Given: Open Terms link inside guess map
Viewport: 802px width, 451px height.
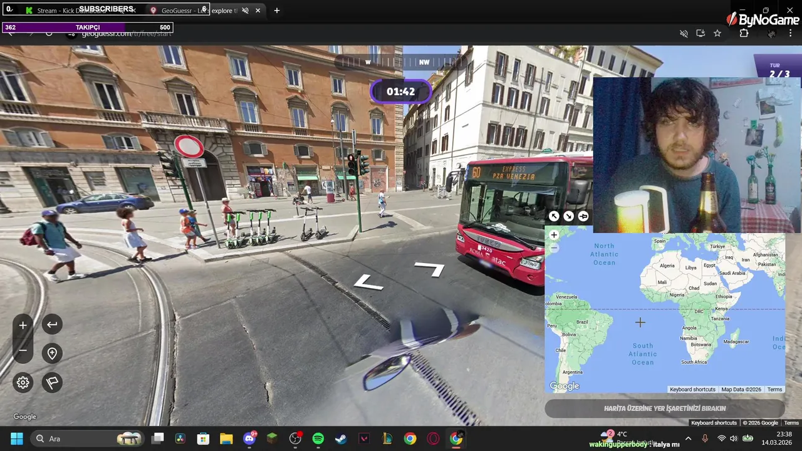Looking at the screenshot, I should (774, 390).
